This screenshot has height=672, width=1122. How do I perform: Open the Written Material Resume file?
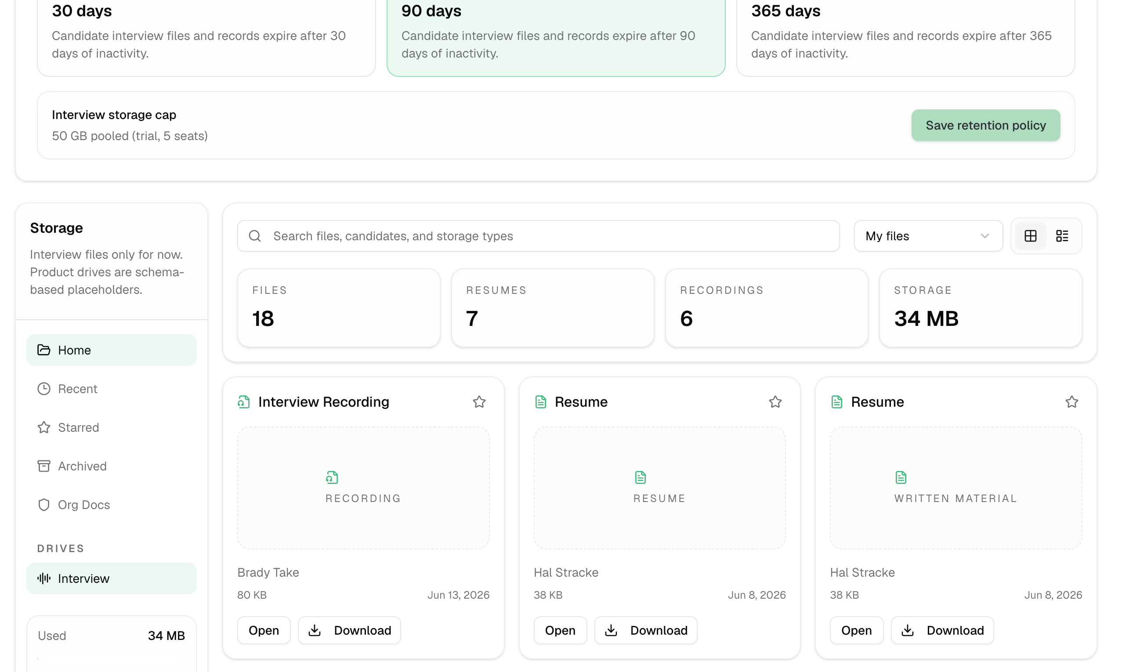pyautogui.click(x=856, y=630)
